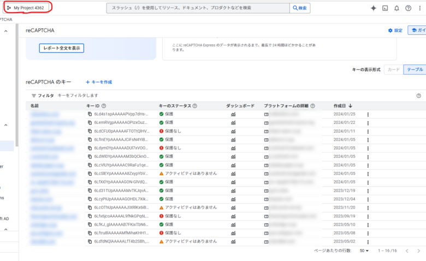Viewport: 426px width, 261px height.
Task: Collapse the topmost sidebar section chevron
Action: click(5, 31)
